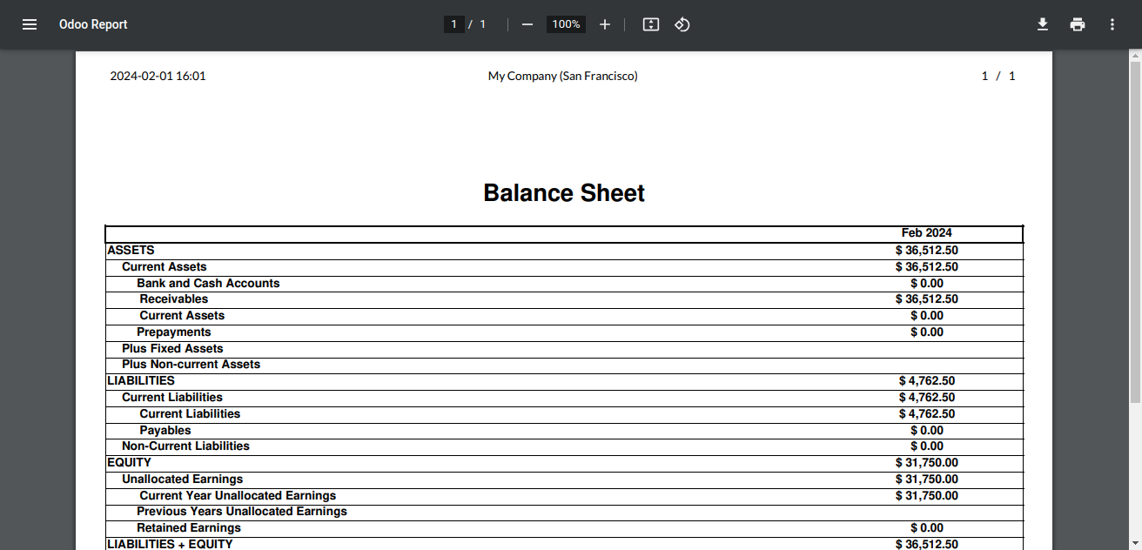Edit the 100% zoom level field
1142x550 pixels.
point(566,24)
